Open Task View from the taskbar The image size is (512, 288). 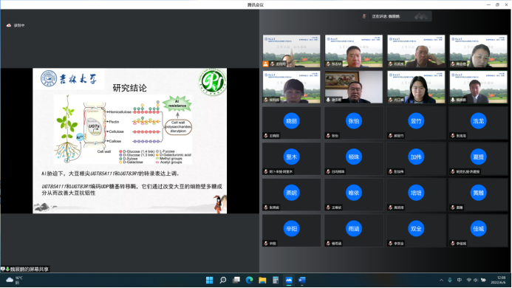tap(236, 280)
